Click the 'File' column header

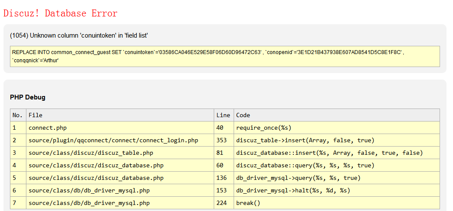[x=120, y=115]
